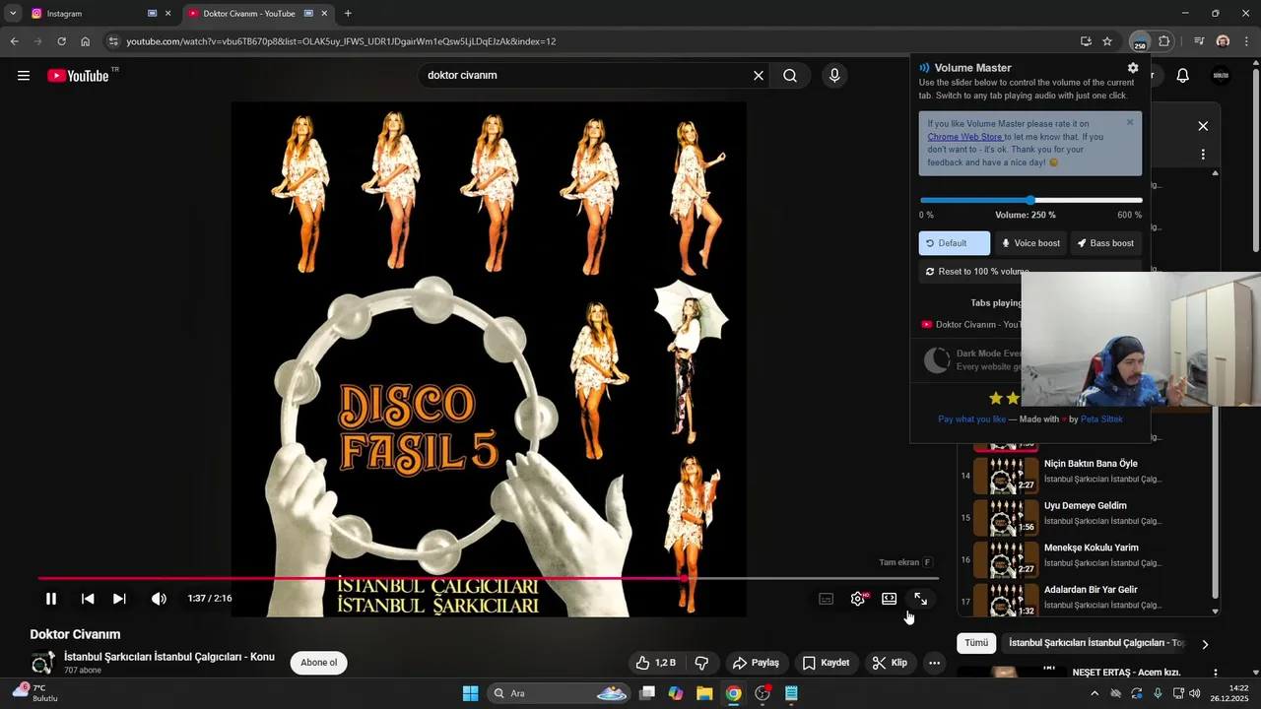Open the Windows Start menu
1261x709 pixels.
[x=470, y=693]
